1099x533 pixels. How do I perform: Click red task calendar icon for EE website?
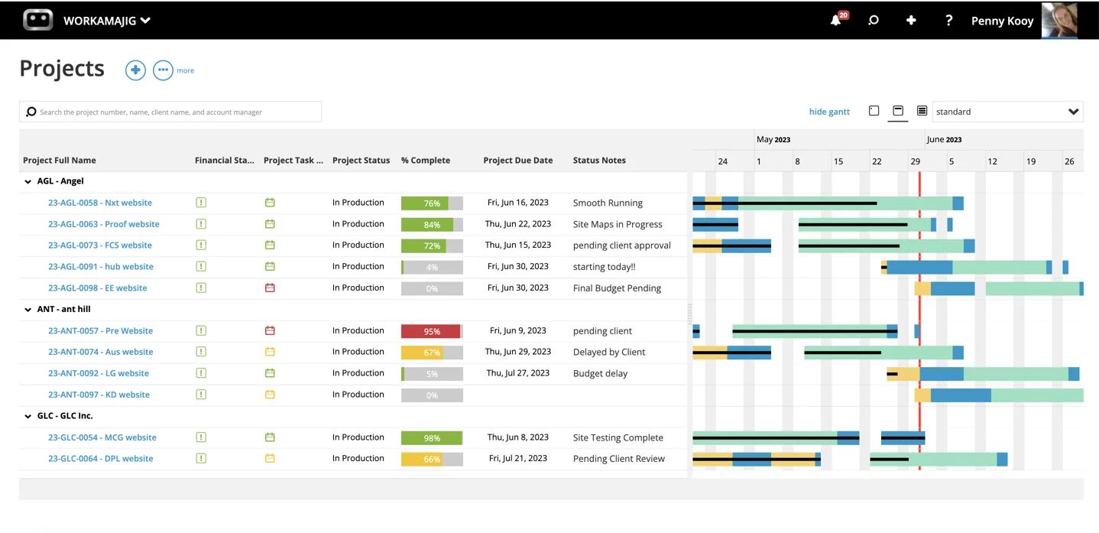pos(270,288)
